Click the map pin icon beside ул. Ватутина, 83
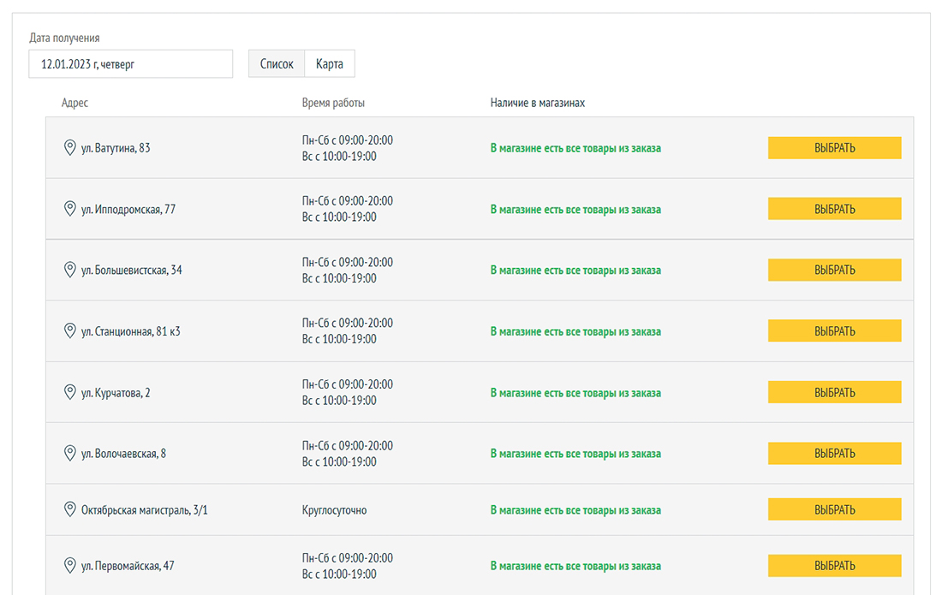Image resolution: width=942 pixels, height=595 pixels. tap(70, 147)
